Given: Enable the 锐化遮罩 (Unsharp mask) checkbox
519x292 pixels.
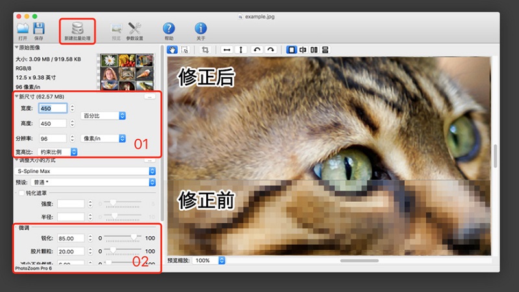Looking at the screenshot, I should click(x=21, y=193).
